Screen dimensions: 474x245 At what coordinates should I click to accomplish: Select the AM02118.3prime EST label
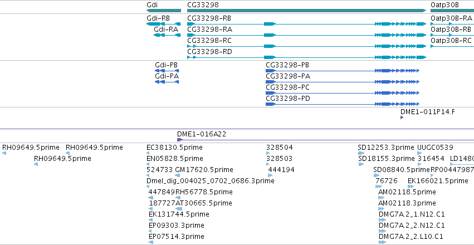407,203
